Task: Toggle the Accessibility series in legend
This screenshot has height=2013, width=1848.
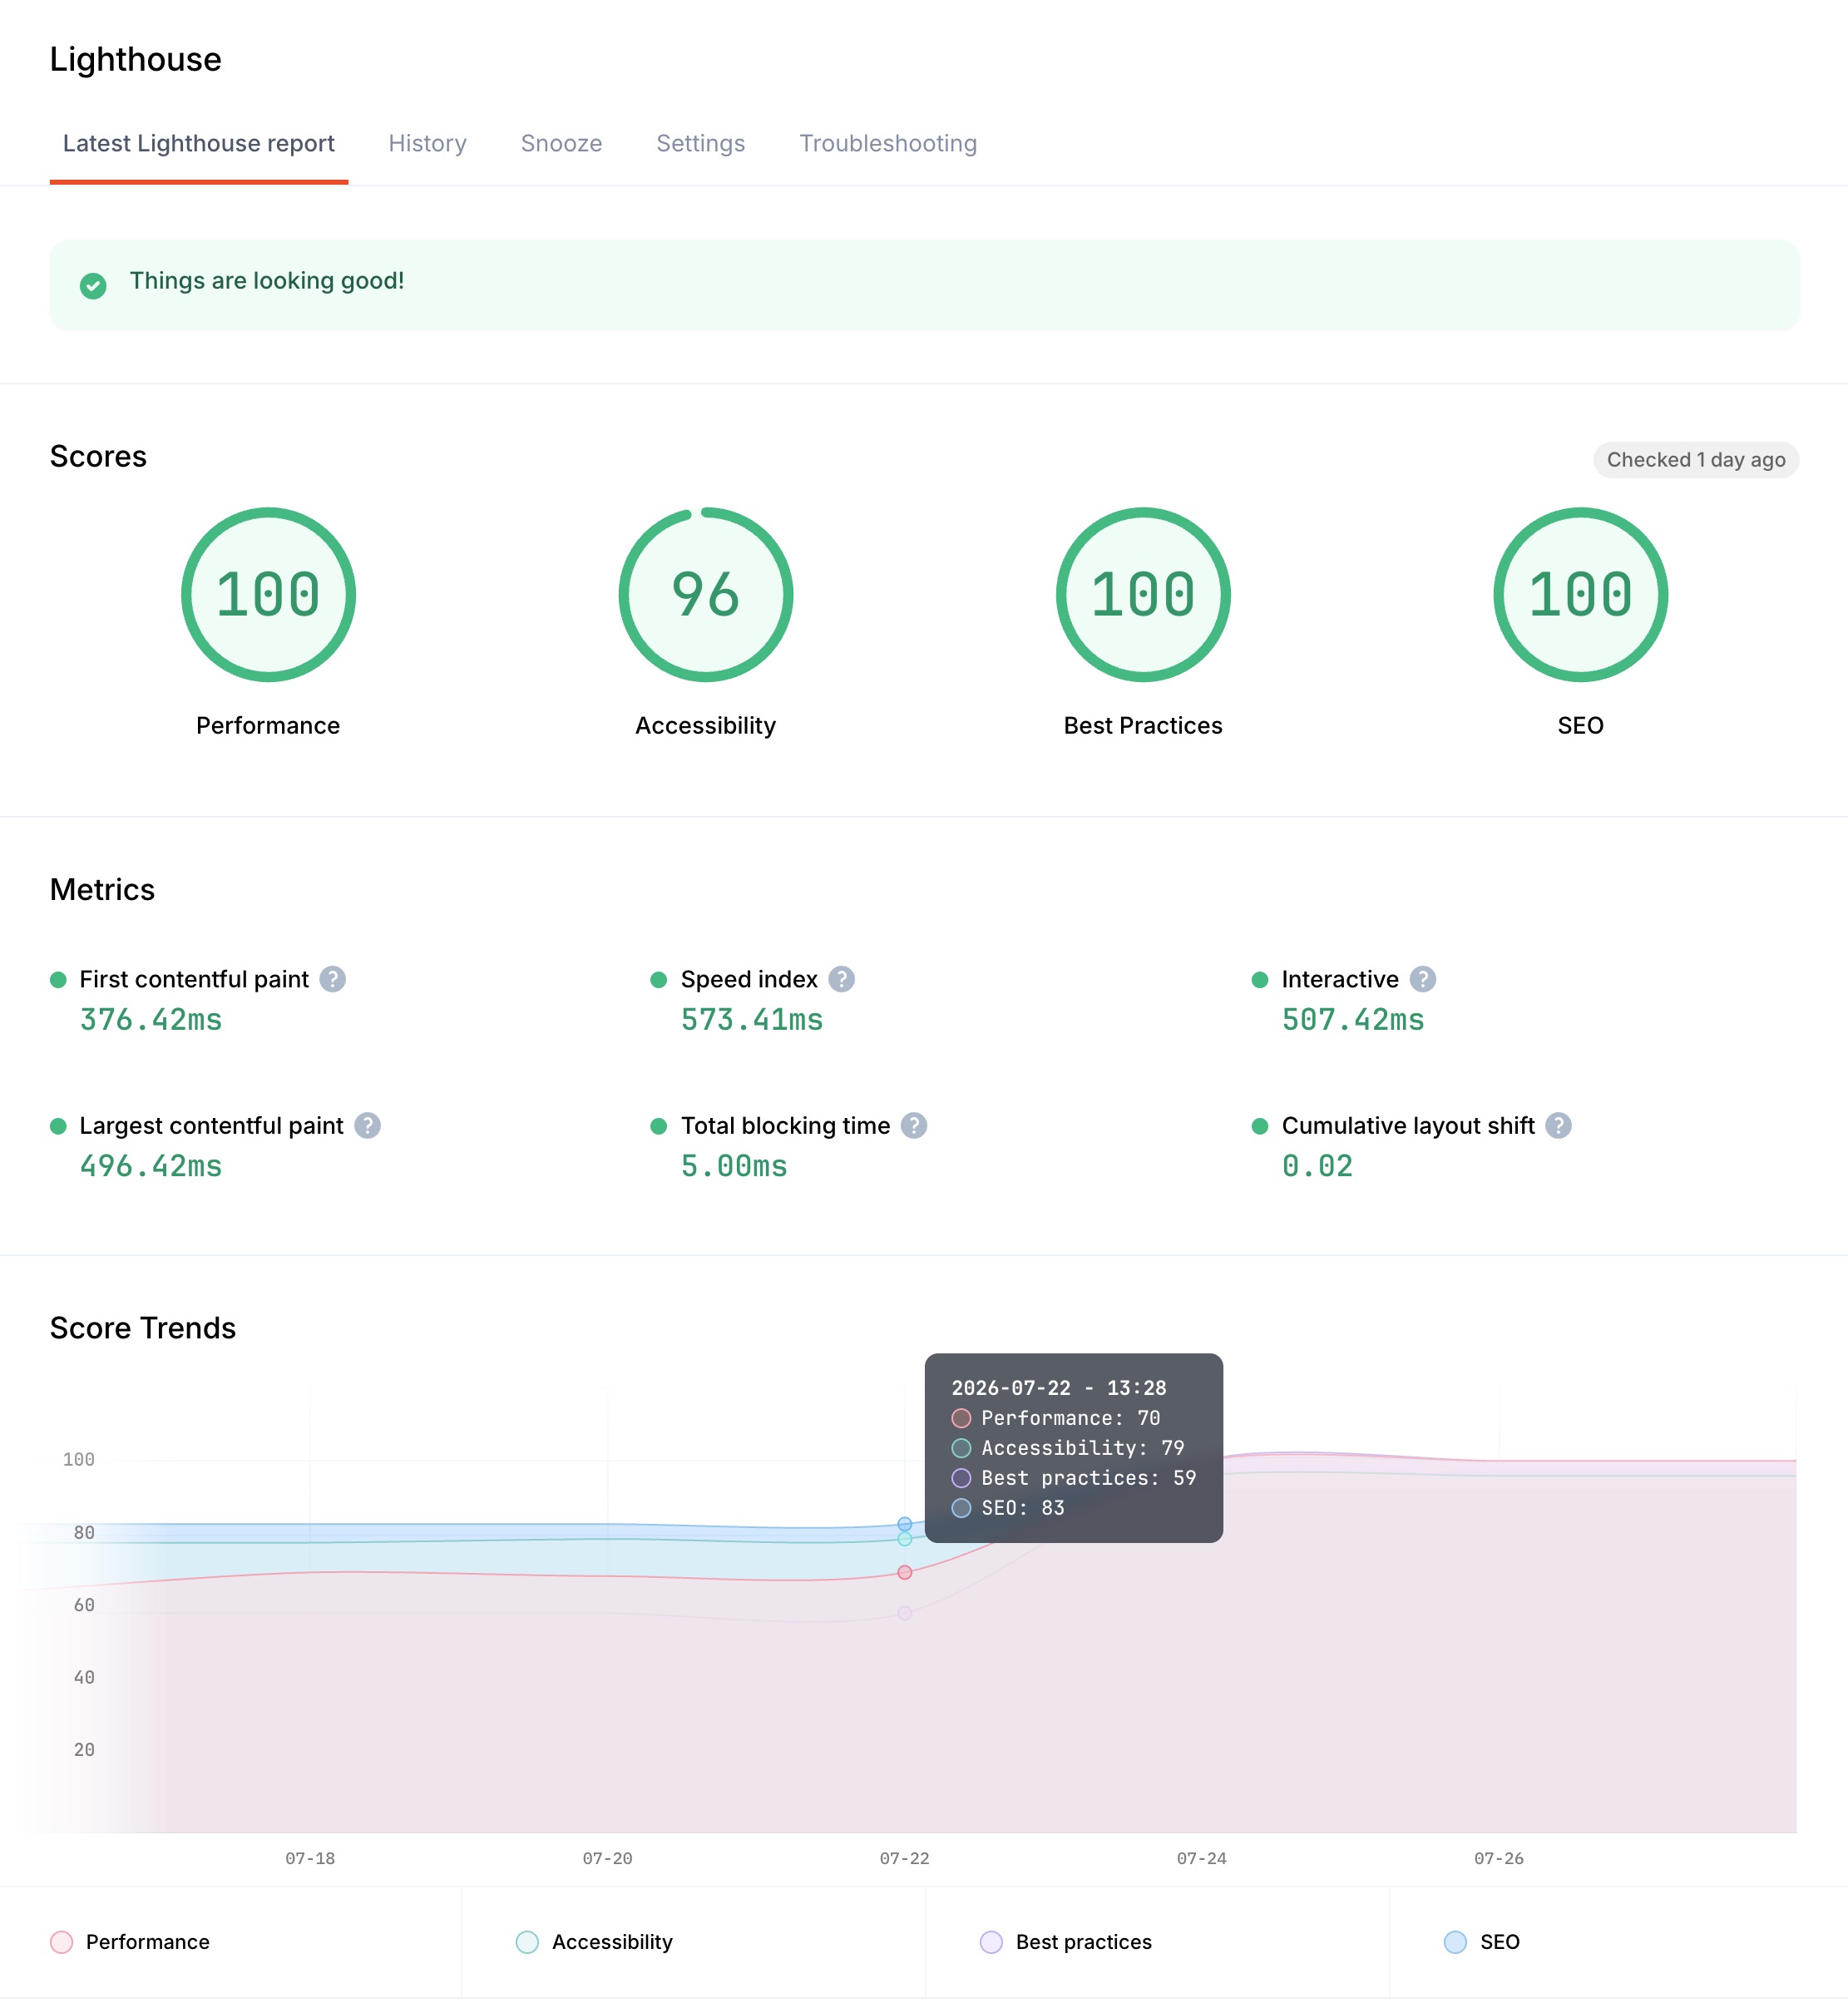Action: 594,1942
